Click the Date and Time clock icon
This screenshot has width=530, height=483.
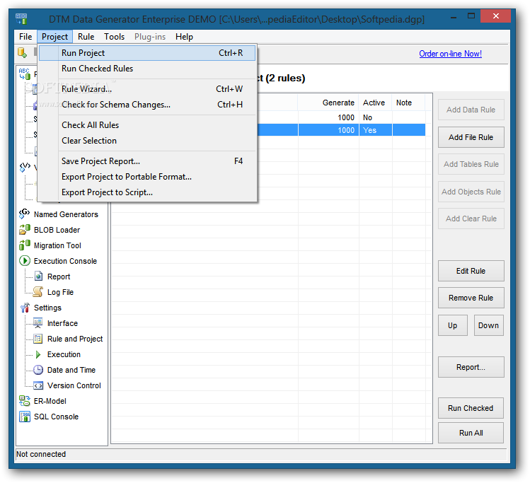pyautogui.click(x=38, y=370)
